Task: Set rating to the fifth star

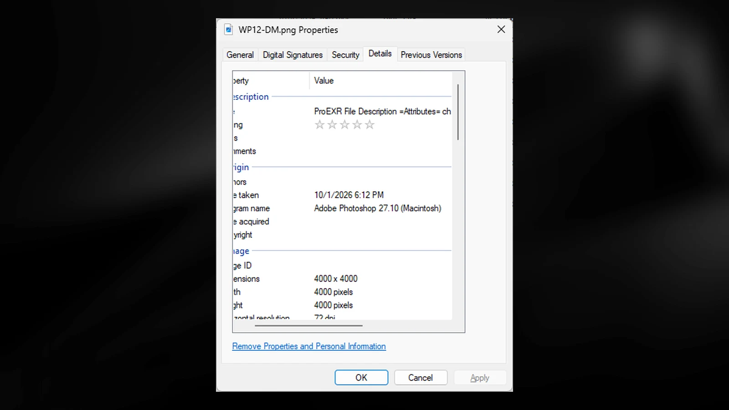Action: coord(370,124)
